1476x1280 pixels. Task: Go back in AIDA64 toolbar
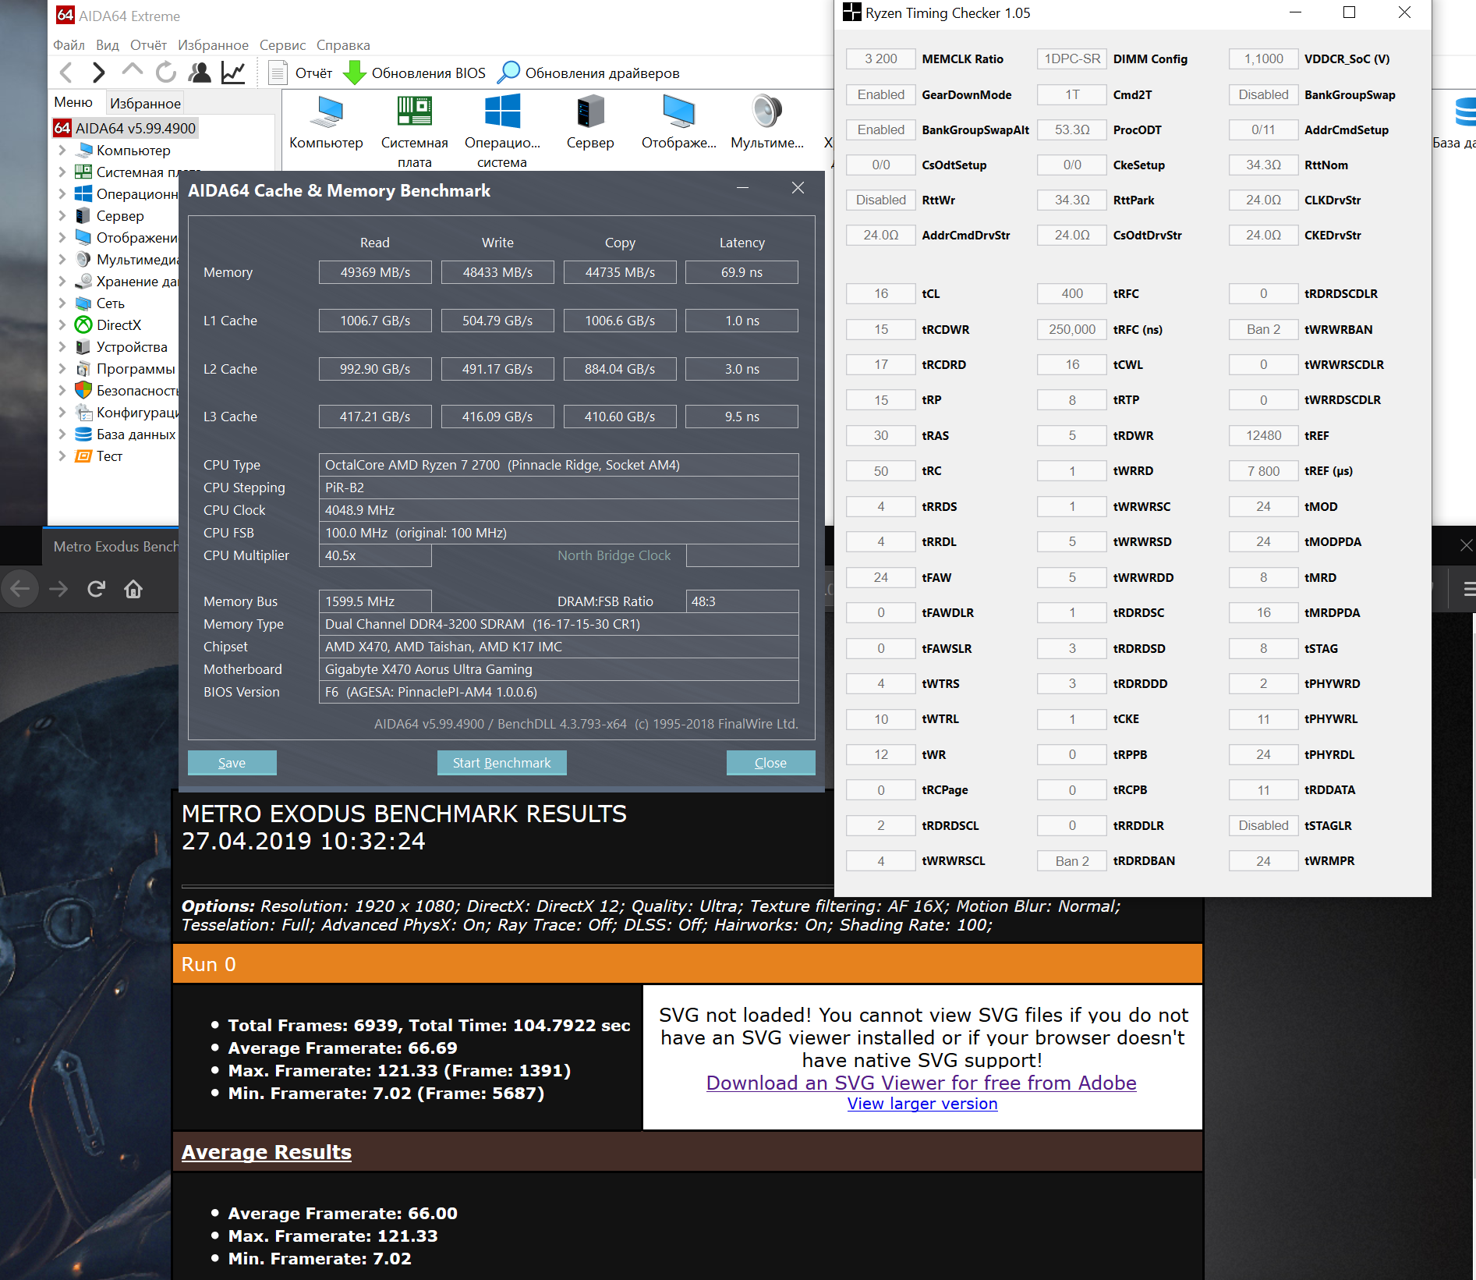tap(67, 73)
